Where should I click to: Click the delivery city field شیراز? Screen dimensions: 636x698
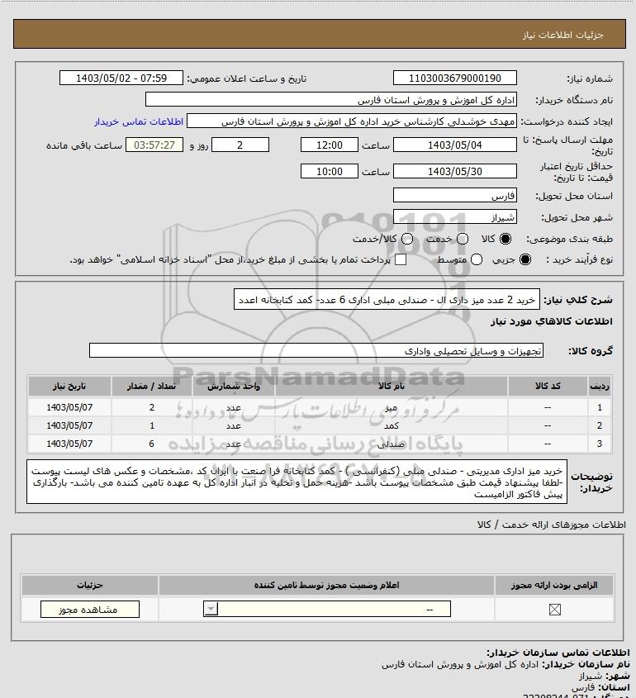pyautogui.click(x=455, y=216)
